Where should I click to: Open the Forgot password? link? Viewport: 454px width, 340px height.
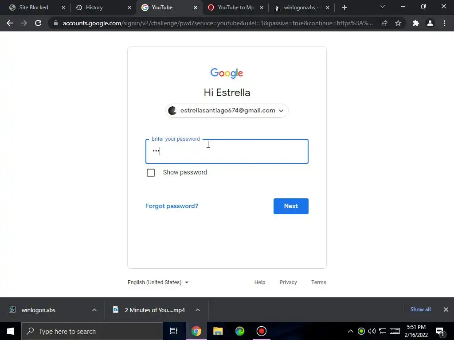[x=172, y=206]
